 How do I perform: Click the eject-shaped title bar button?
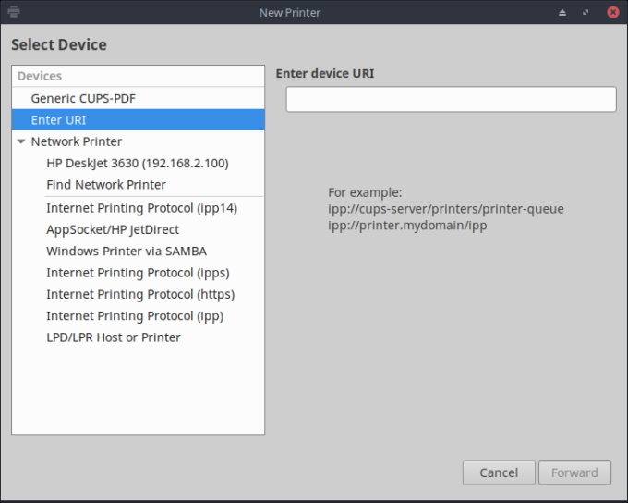(x=562, y=13)
